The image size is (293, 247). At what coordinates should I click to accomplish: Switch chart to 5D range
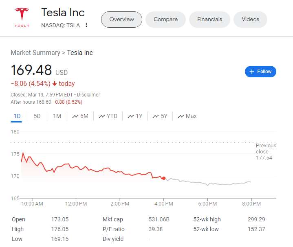point(37,116)
